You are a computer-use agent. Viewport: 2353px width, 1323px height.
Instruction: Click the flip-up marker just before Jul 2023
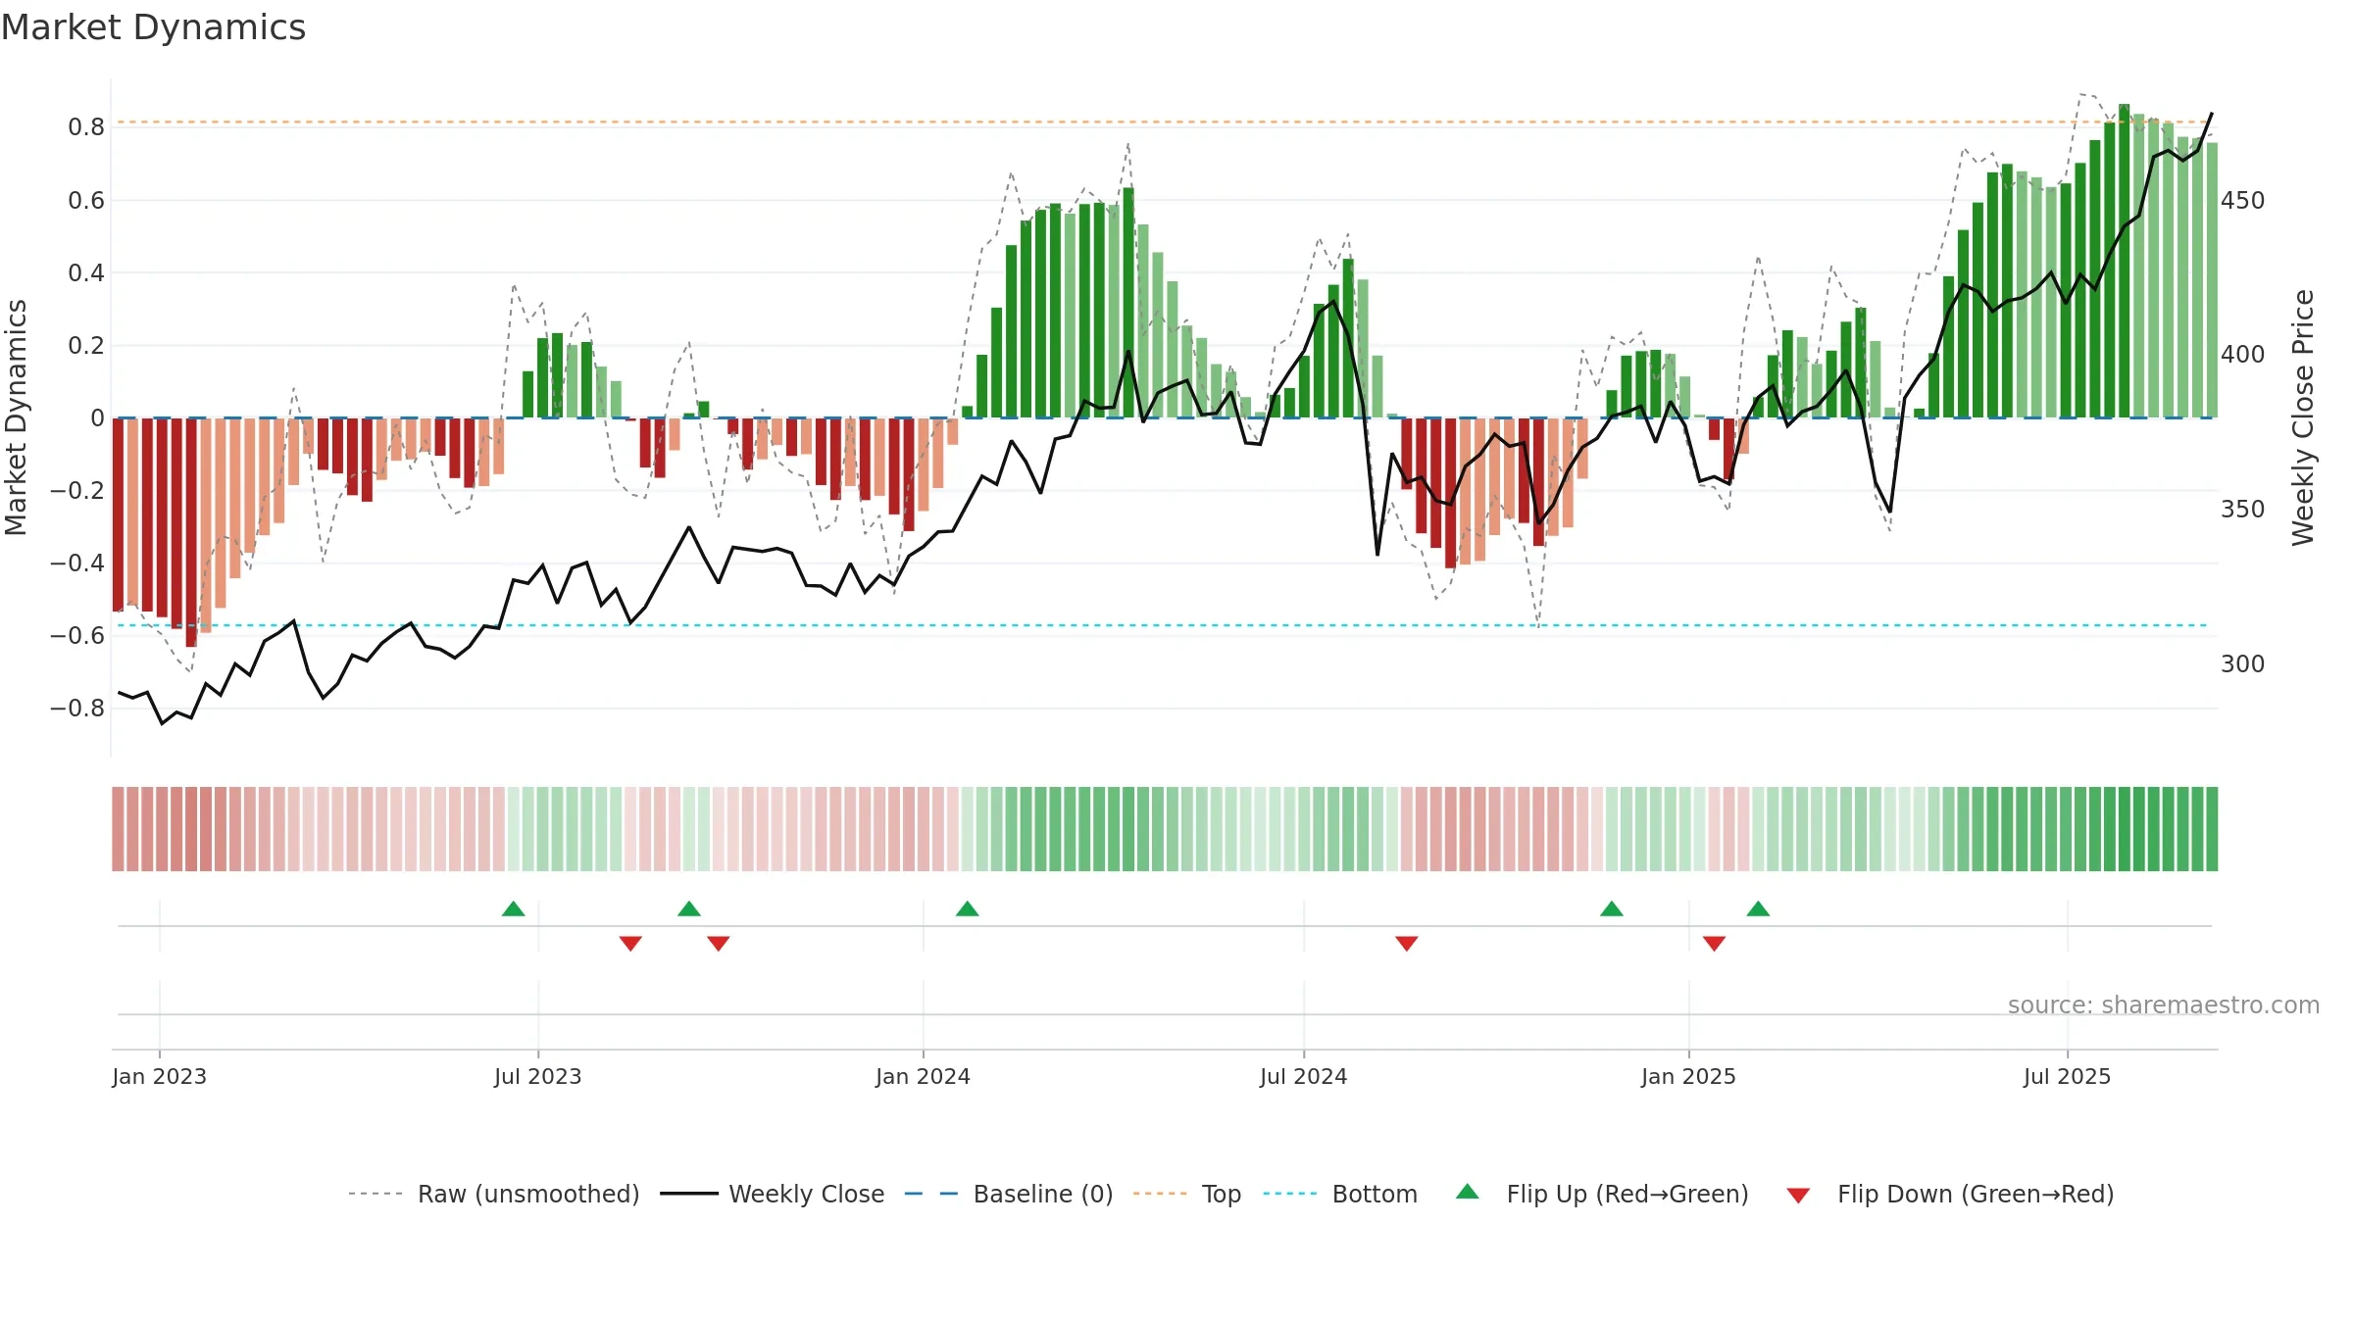coord(514,908)
